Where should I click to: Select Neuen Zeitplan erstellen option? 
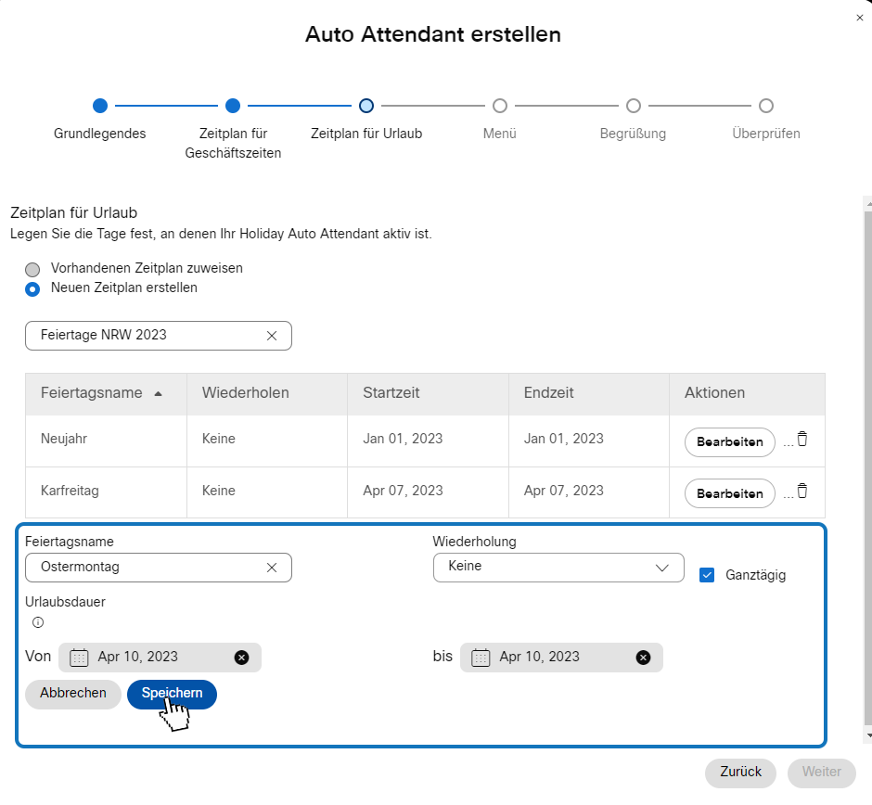coord(33,288)
